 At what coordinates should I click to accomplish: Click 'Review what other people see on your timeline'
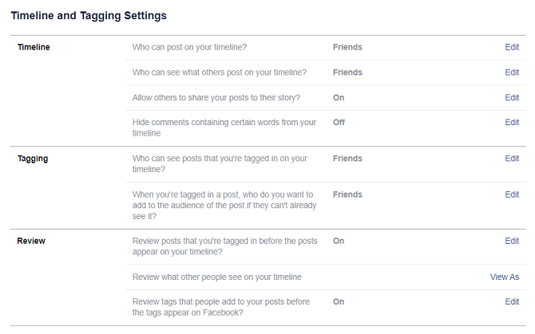click(216, 277)
